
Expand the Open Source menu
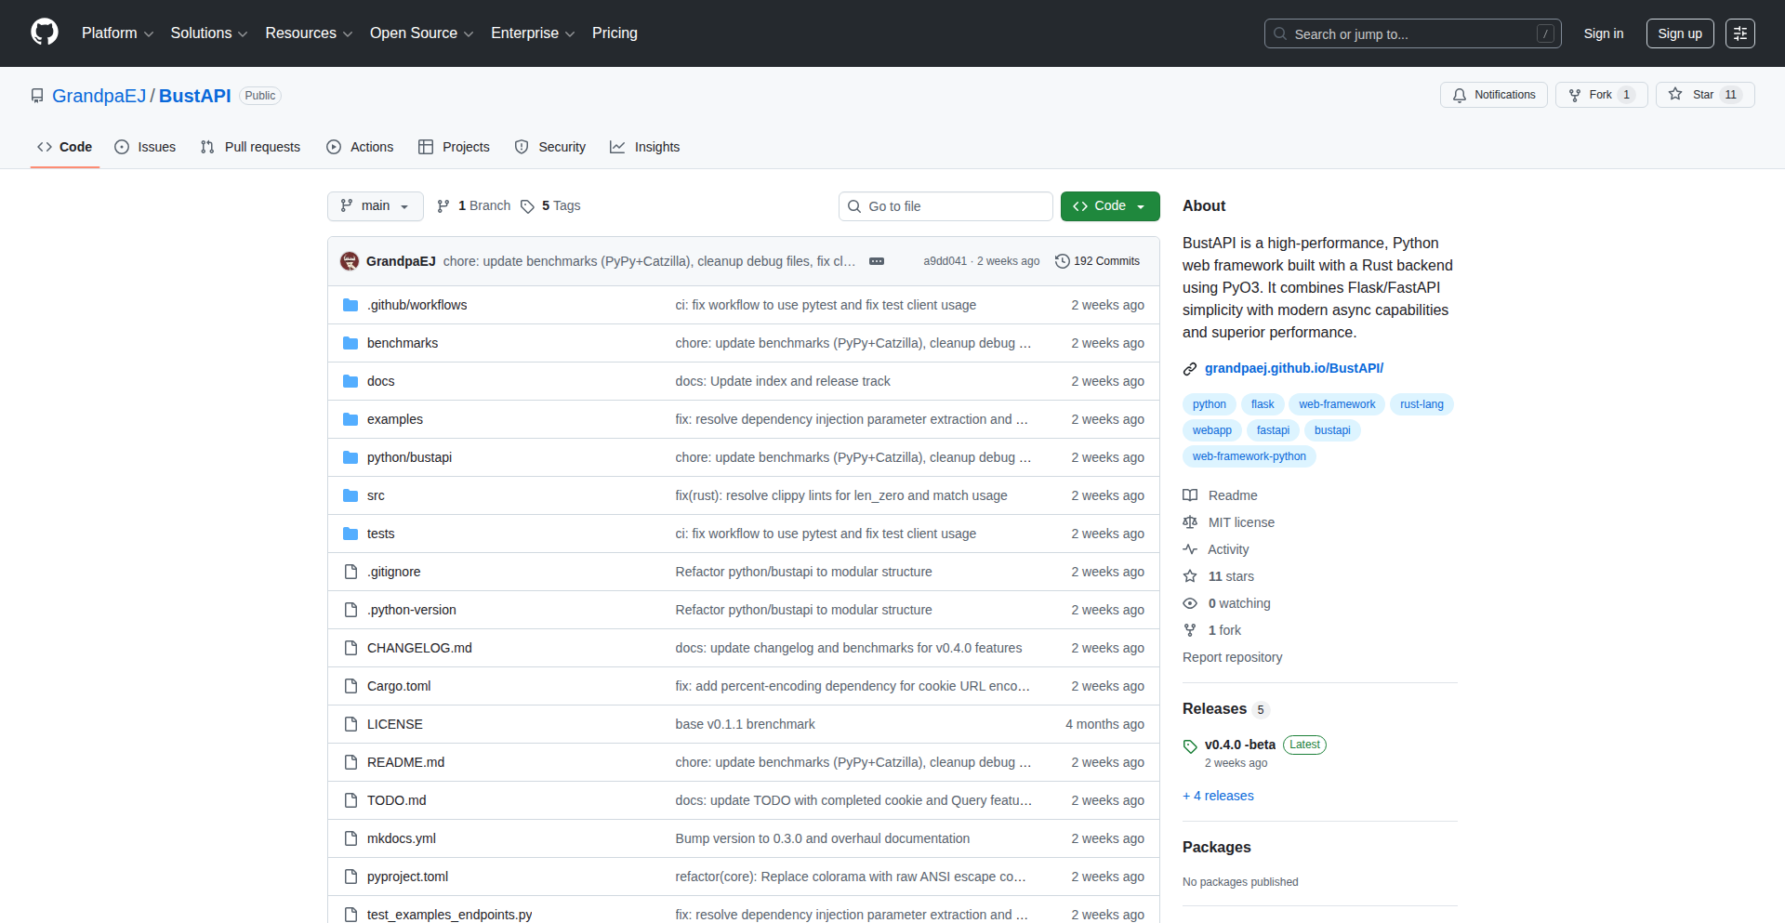[421, 33]
